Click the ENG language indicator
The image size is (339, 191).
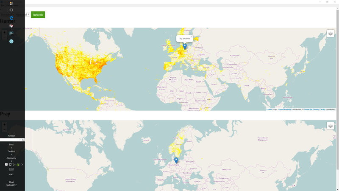click(x=11, y=174)
